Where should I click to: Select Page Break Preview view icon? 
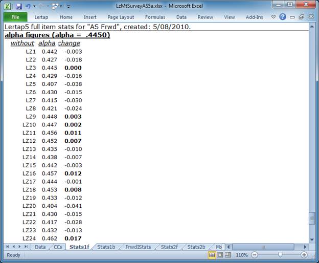[229, 255]
